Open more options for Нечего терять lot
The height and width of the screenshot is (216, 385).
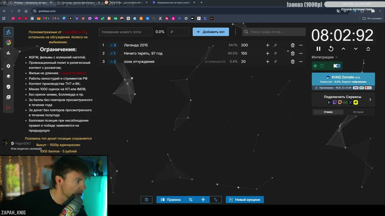point(301,53)
